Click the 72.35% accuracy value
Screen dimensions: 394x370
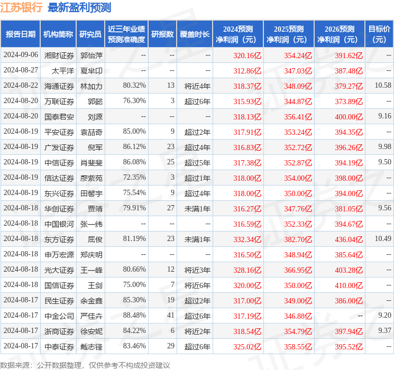(134, 178)
